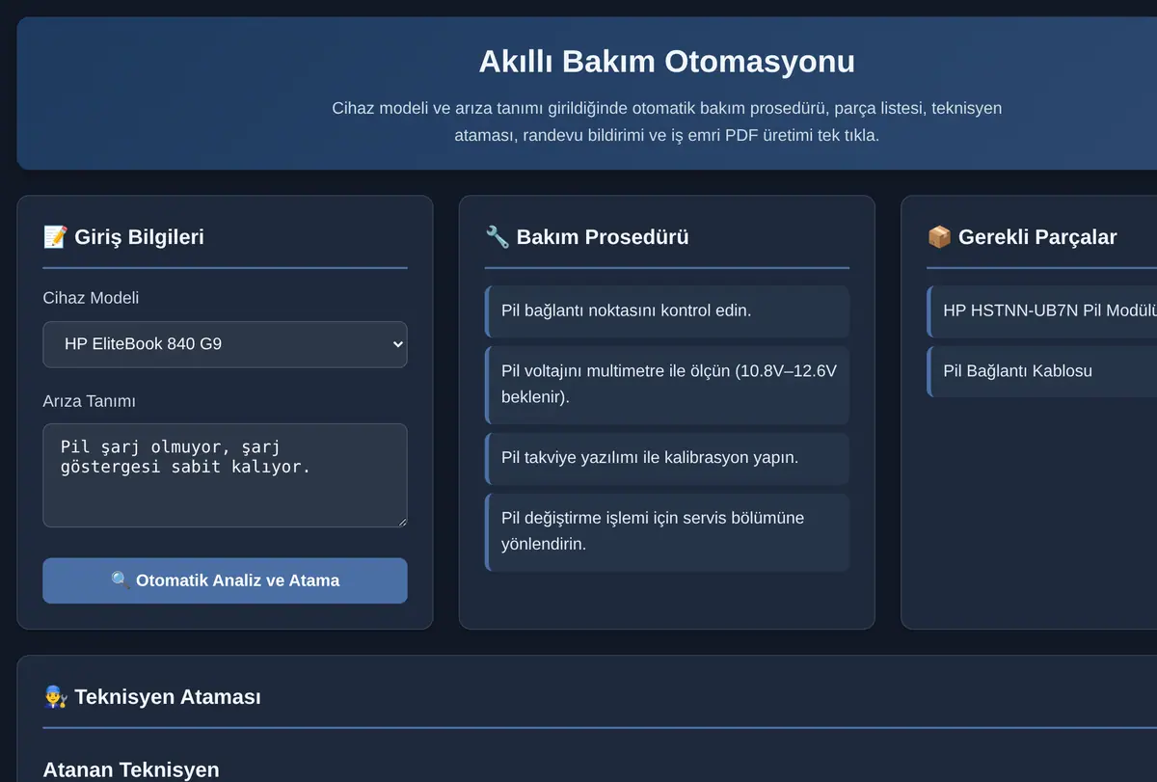This screenshot has height=782, width=1157.
Task: Select the multimeter voltage measurement step
Action: point(667,385)
